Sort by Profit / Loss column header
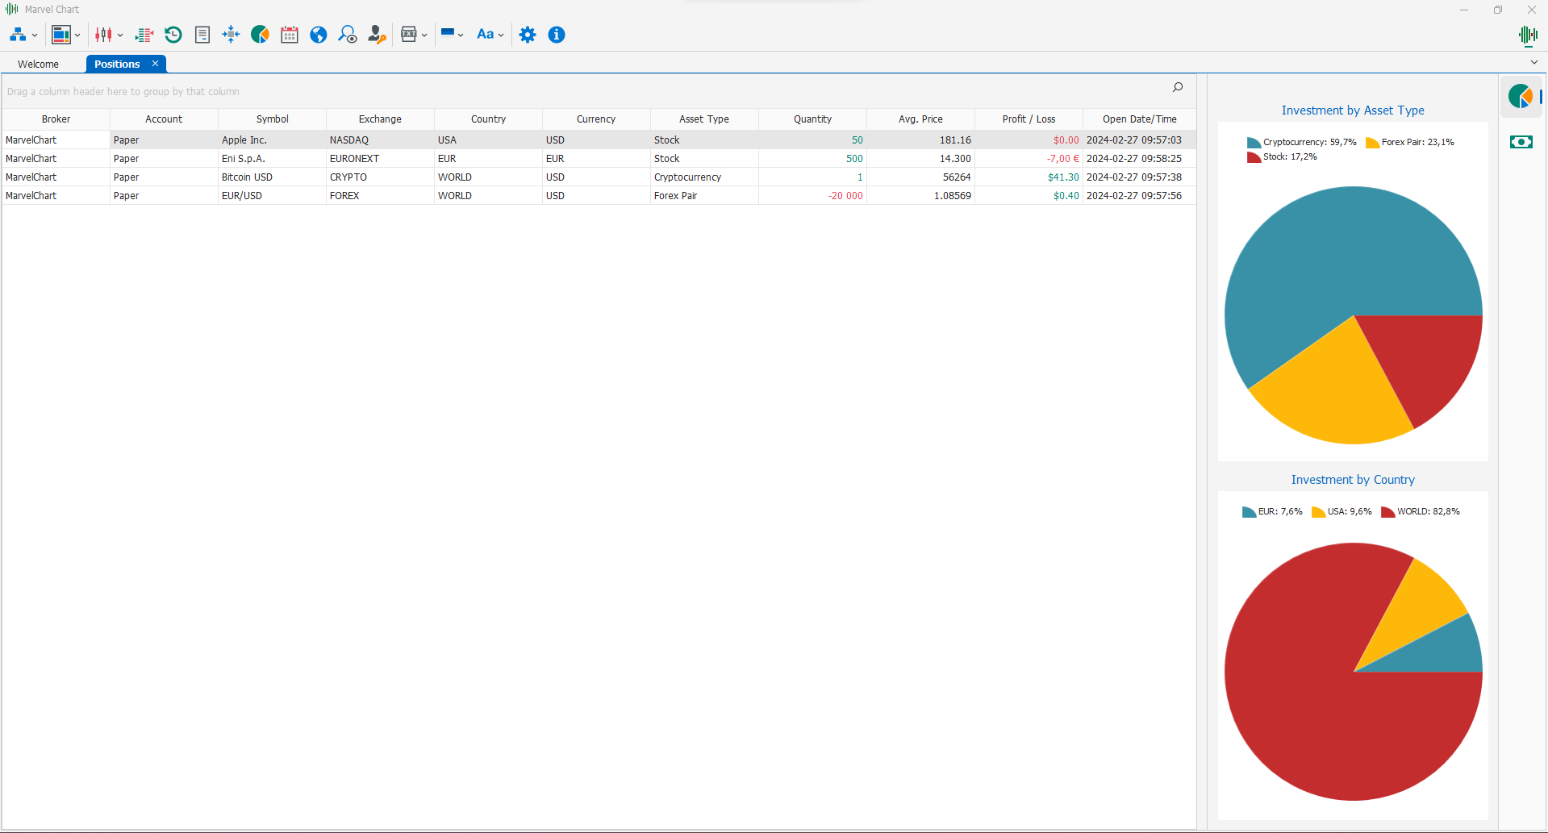This screenshot has width=1548, height=833. [x=1029, y=119]
